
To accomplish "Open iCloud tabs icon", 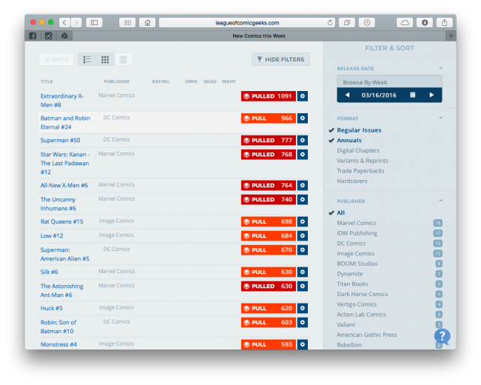I will [405, 22].
